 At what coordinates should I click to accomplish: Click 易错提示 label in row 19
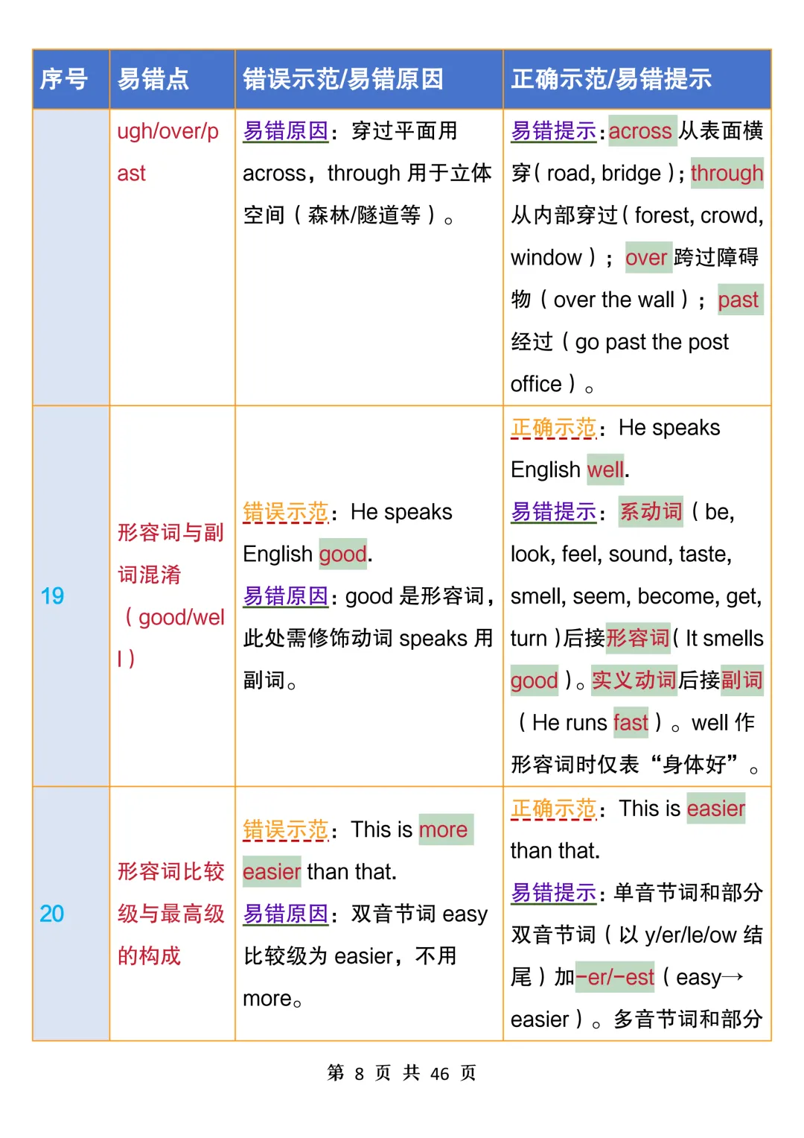(x=554, y=512)
